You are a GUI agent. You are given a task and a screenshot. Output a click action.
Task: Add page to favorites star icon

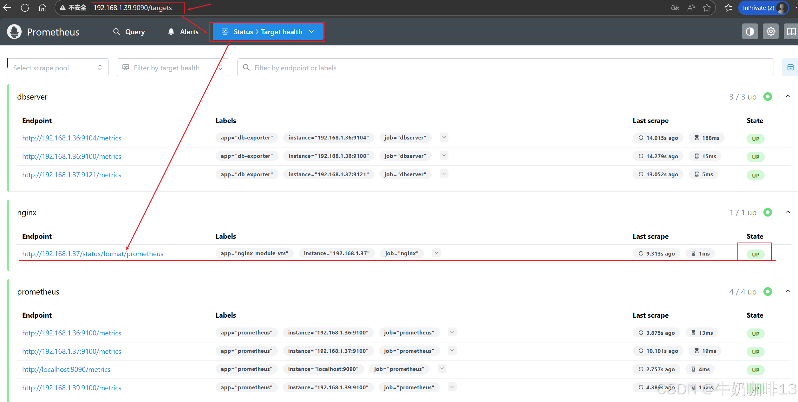707,8
